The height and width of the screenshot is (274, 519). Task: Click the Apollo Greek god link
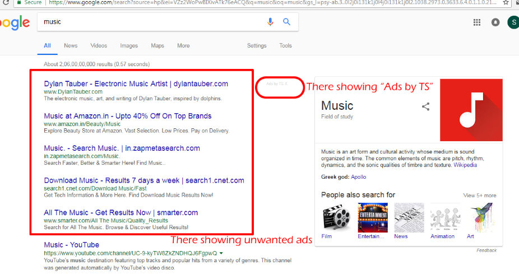(358, 177)
